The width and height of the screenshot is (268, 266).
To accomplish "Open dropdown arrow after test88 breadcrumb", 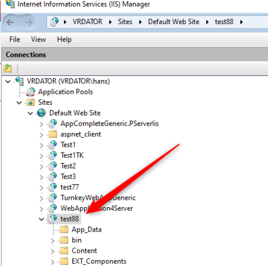I will tap(242, 22).
